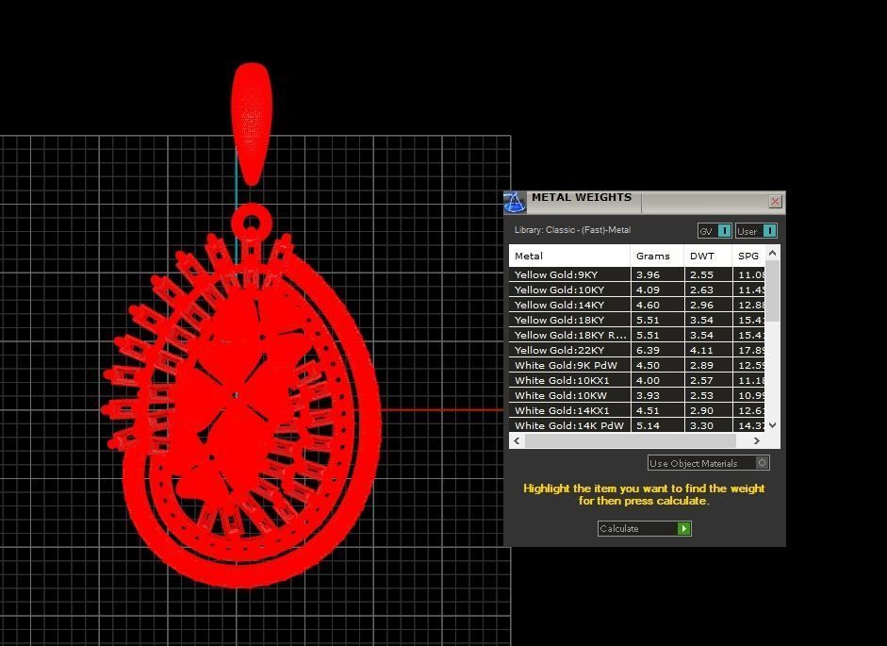Click the Library: Classic - (Fast)-Metal label
The image size is (887, 646).
572,230
